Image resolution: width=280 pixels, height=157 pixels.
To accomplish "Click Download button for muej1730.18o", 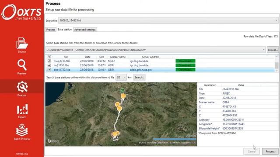I will 185,61.
